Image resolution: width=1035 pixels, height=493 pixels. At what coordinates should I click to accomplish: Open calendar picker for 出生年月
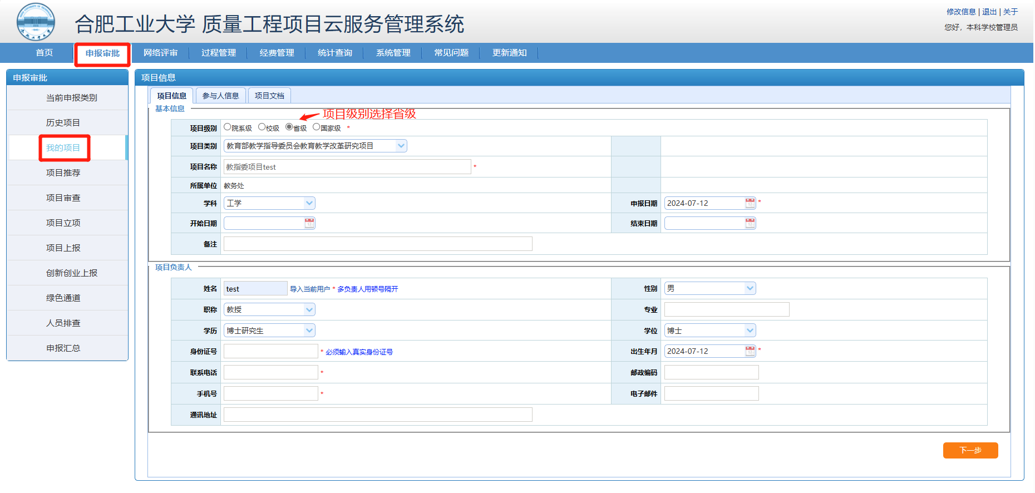click(x=750, y=351)
